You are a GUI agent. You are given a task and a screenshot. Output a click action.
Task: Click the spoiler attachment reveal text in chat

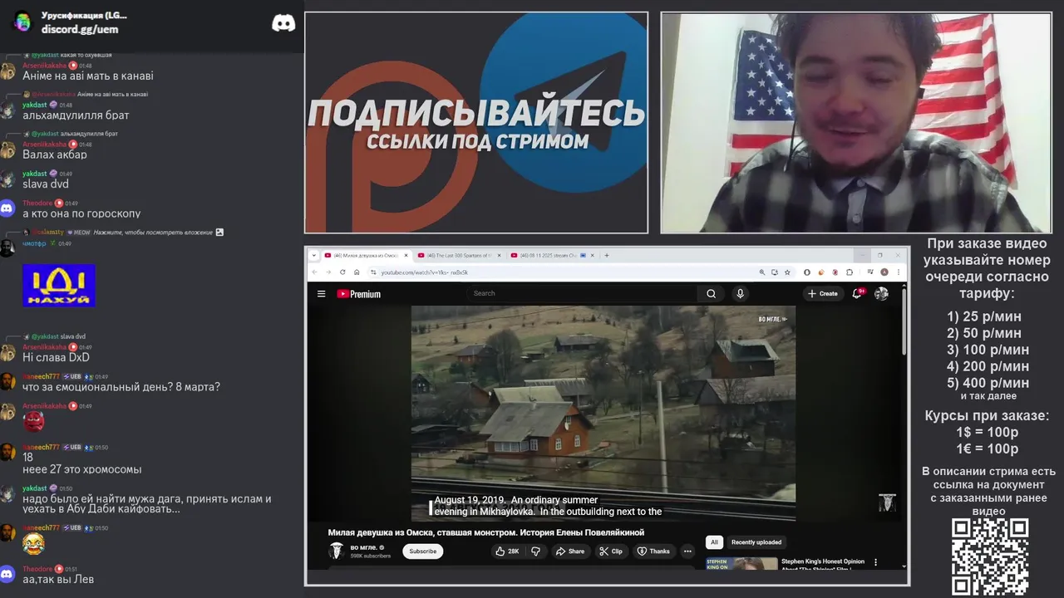point(153,233)
